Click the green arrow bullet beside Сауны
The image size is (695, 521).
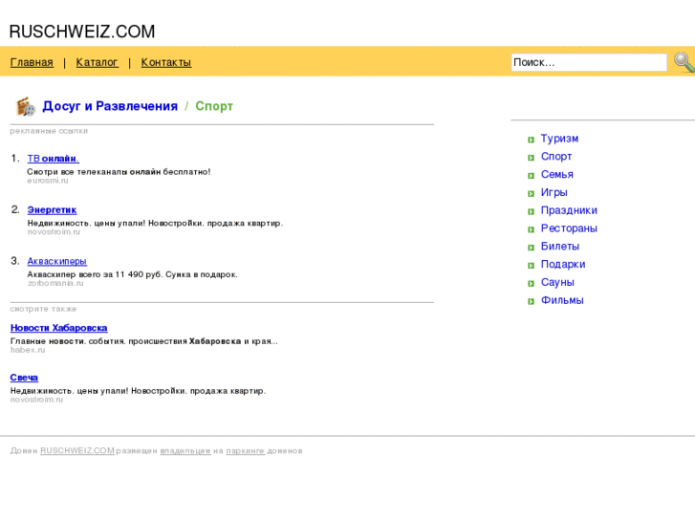point(531,284)
